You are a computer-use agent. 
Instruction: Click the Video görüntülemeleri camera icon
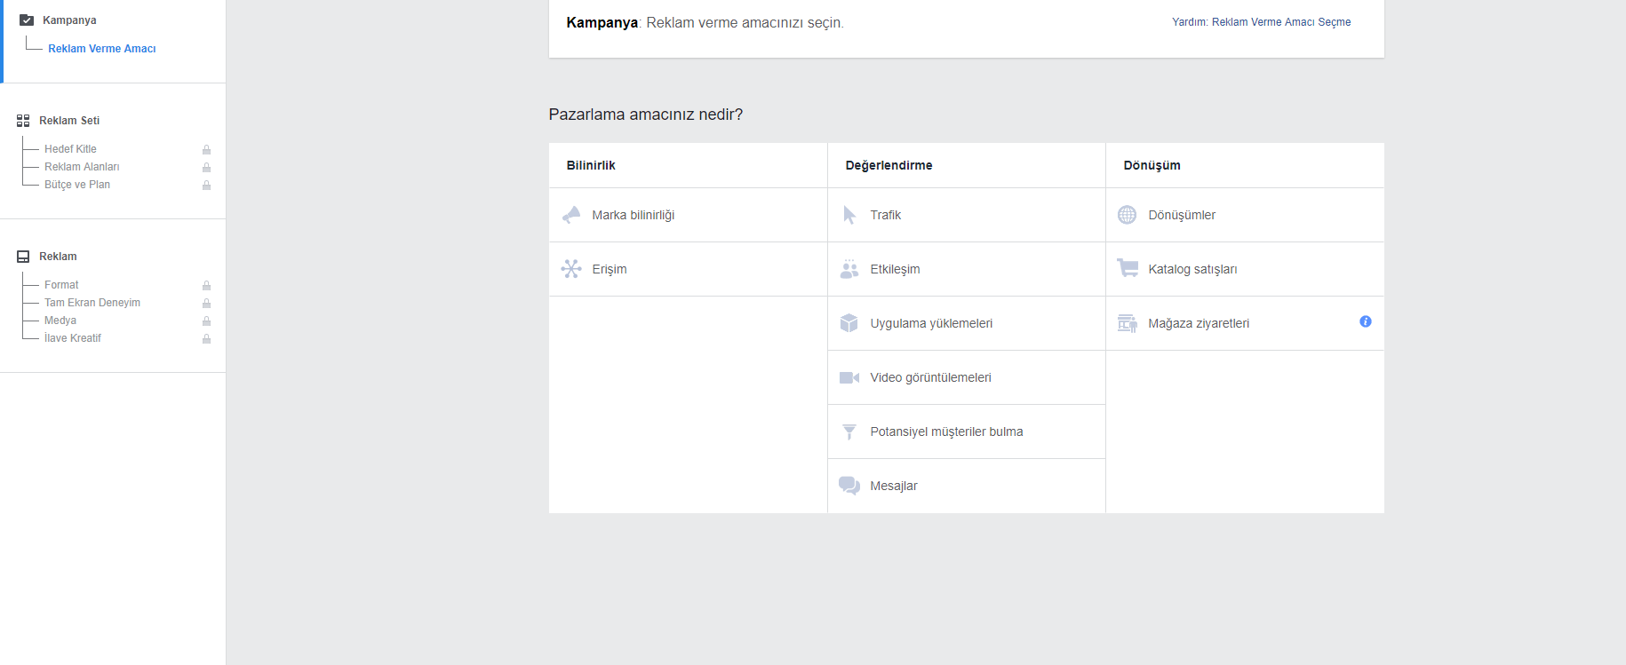point(849,377)
